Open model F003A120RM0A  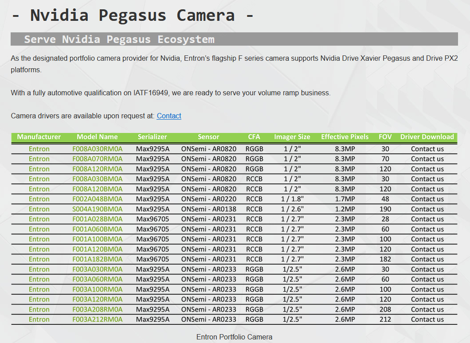98,299
